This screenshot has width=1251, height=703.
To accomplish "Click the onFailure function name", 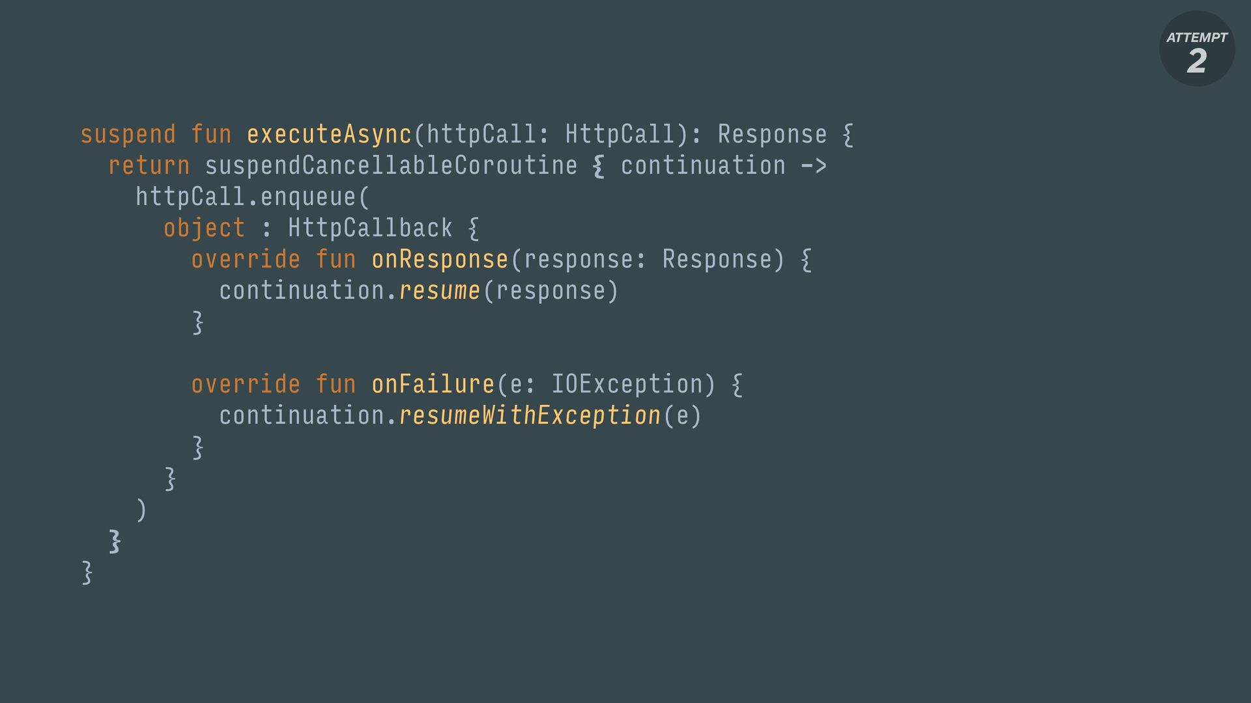I will 433,384.
